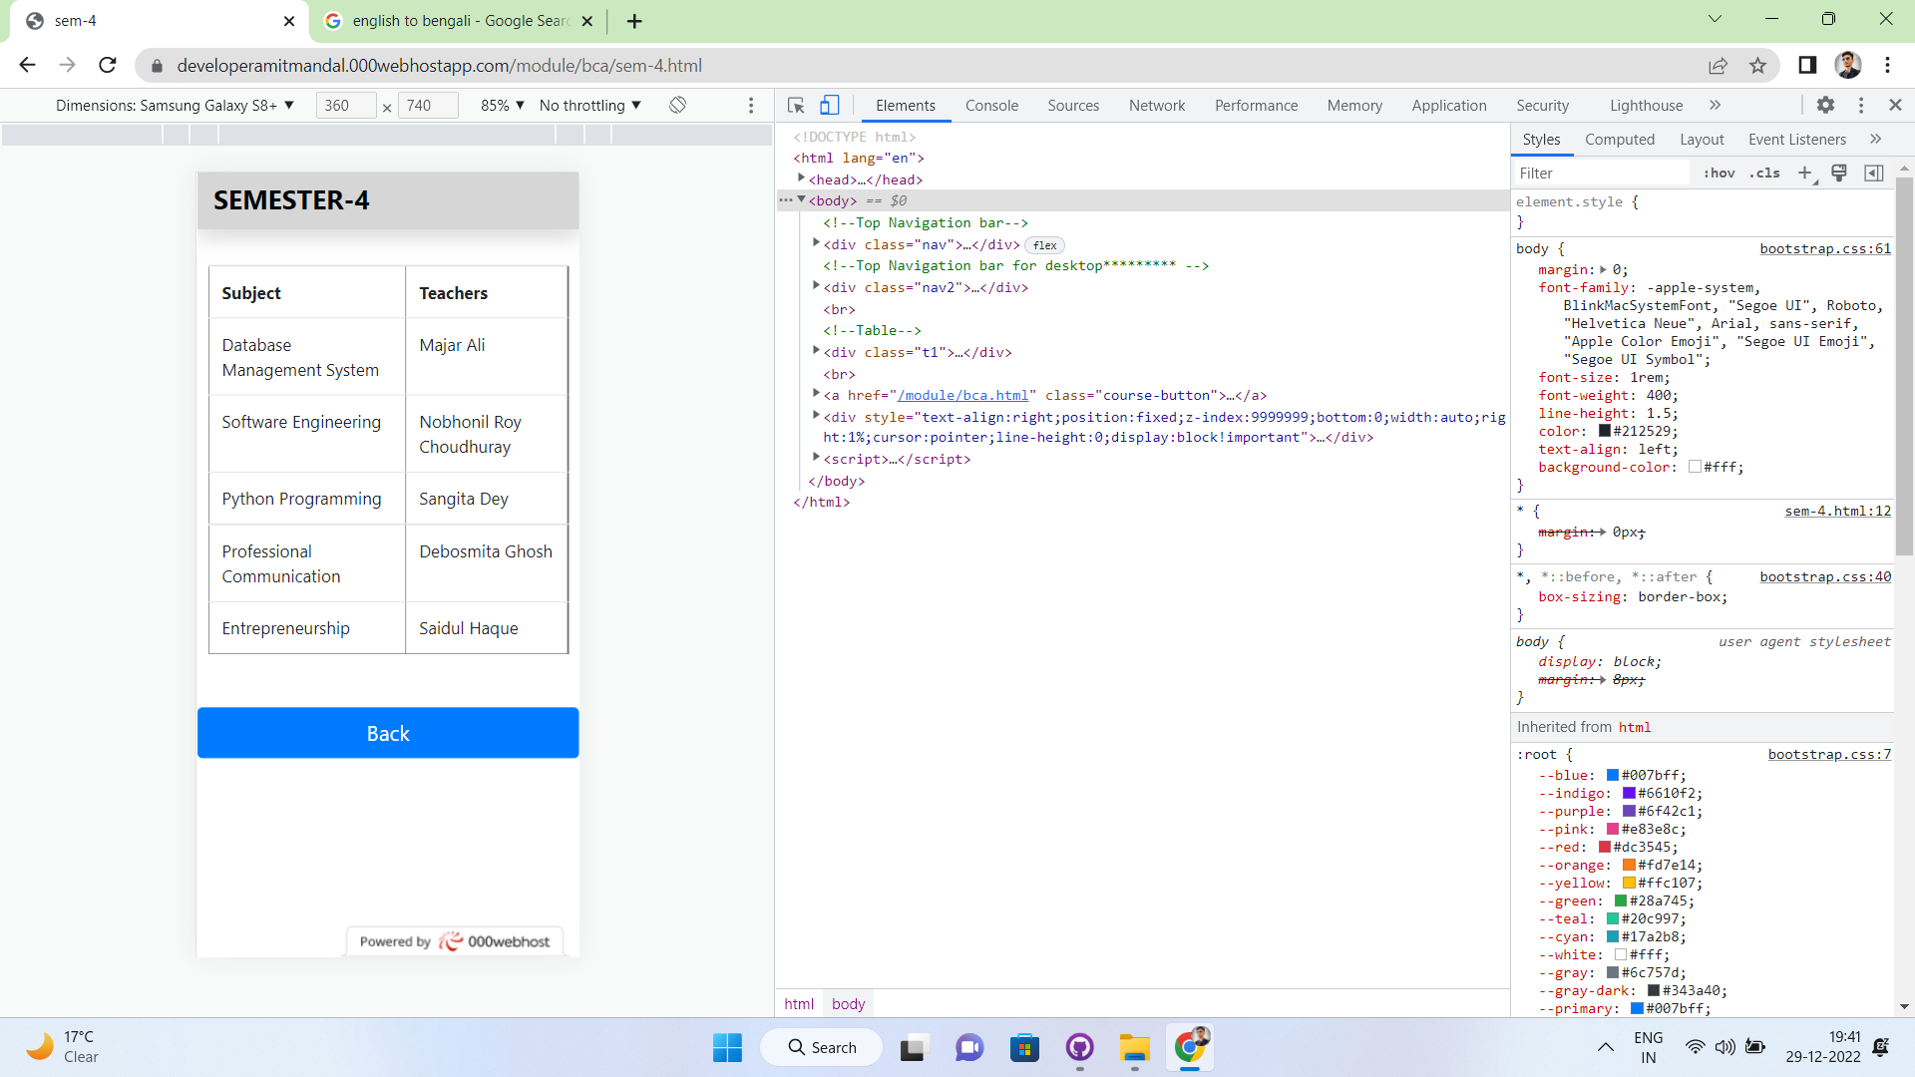Toggle the device toolbar
Screen dimensions: 1915x1077
coord(829,105)
